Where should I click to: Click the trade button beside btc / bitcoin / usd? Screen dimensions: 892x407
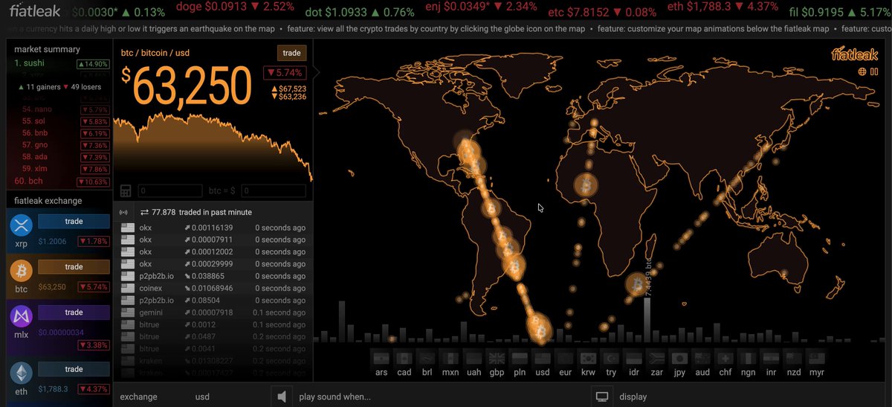[x=291, y=53]
